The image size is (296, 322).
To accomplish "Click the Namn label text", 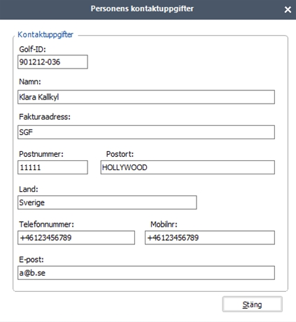I will (30, 82).
